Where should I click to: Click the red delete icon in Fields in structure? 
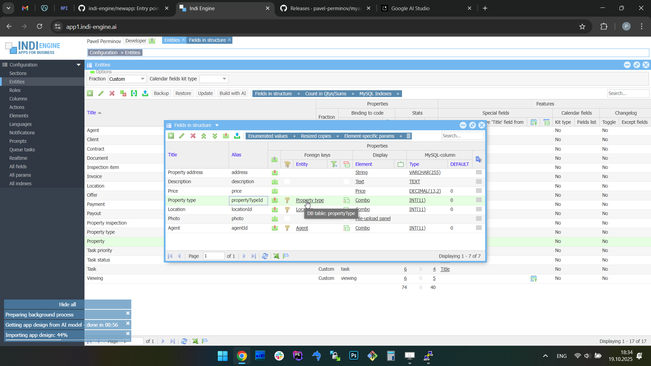[x=193, y=136]
